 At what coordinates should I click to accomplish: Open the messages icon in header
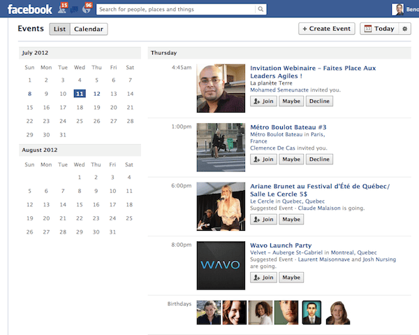click(74, 10)
